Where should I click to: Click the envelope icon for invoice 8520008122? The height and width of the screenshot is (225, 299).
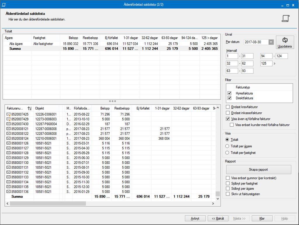8,134
